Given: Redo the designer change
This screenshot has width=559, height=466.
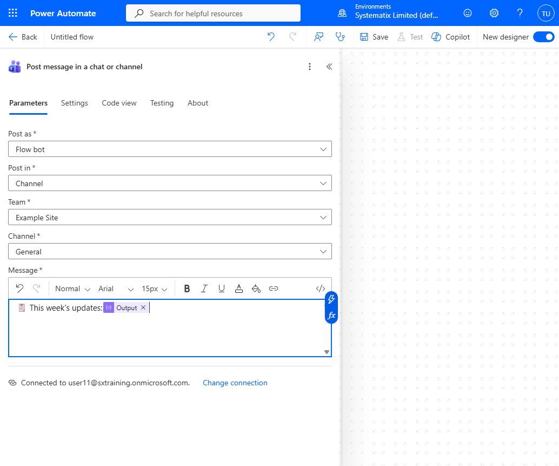Looking at the screenshot, I should tap(292, 37).
